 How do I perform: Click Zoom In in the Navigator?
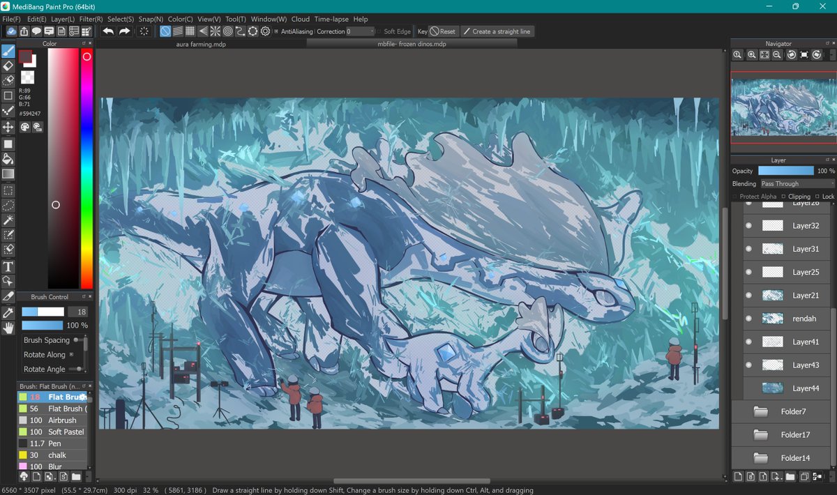coord(751,54)
